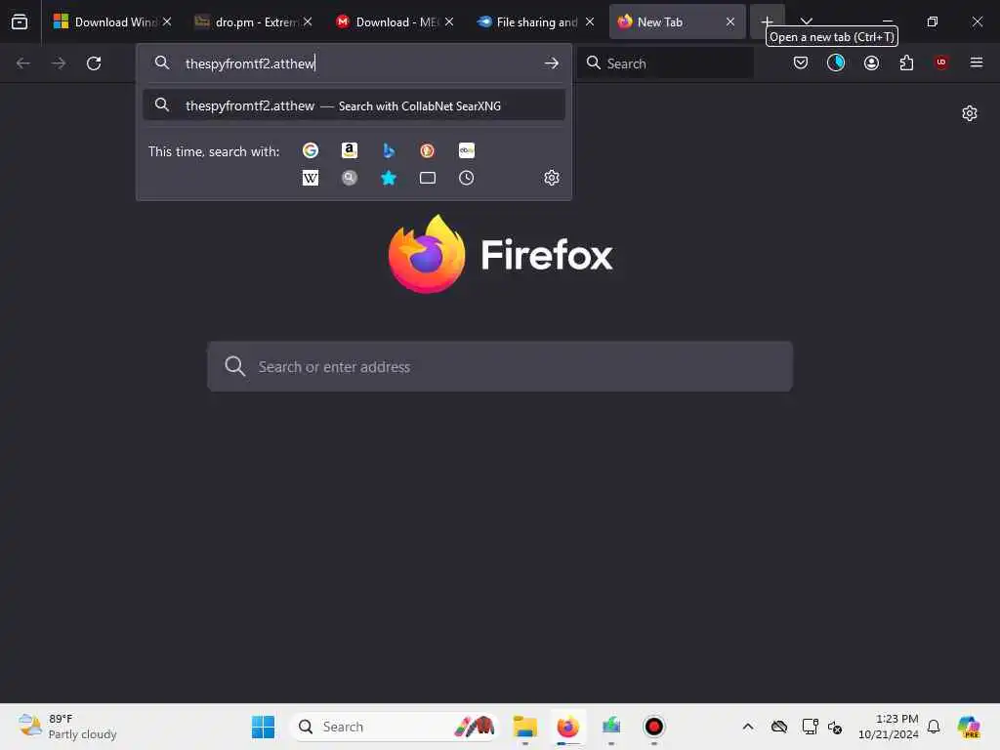Reload the current page
The height and width of the screenshot is (750, 1000).
click(94, 63)
